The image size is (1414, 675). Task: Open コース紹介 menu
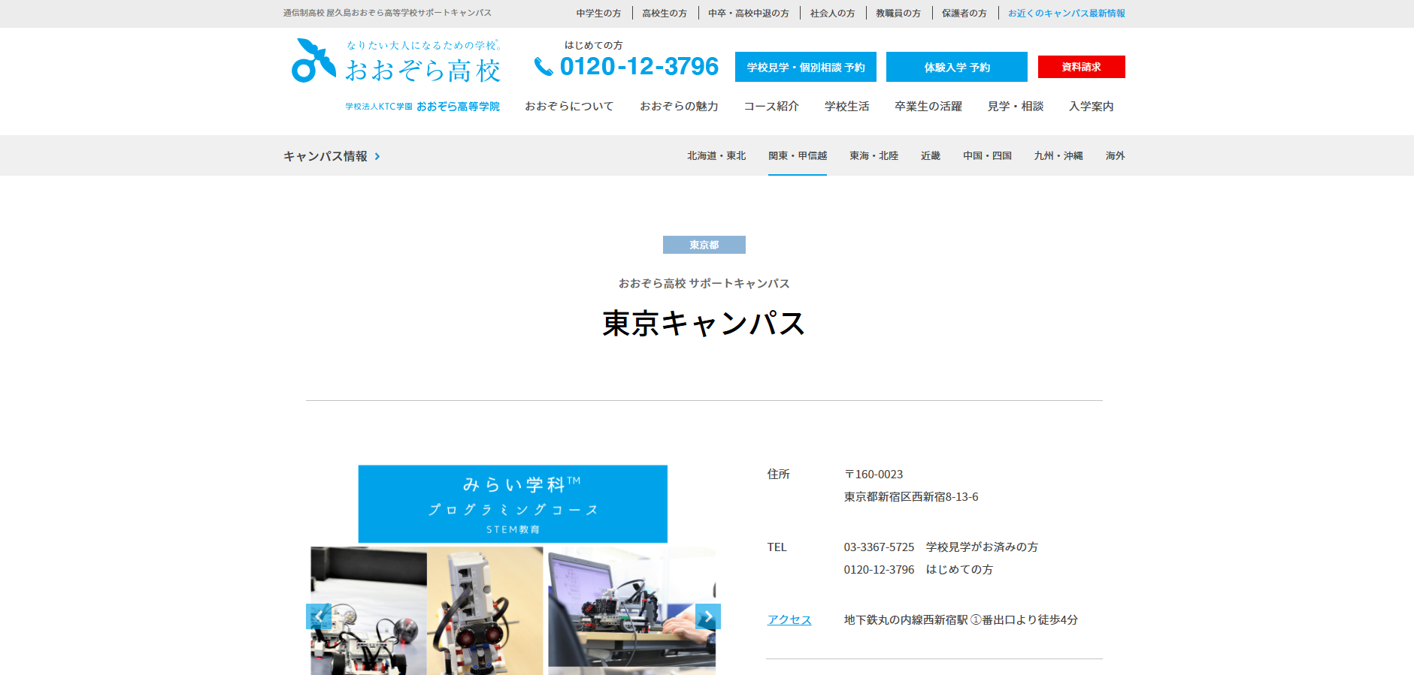tap(771, 106)
